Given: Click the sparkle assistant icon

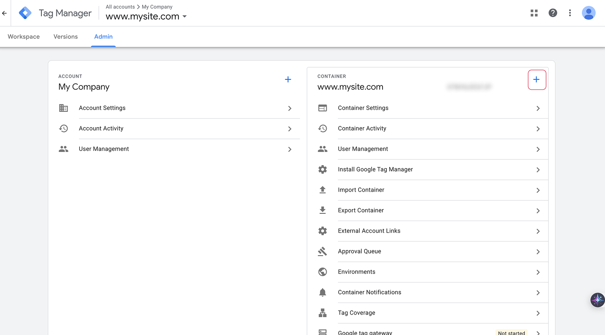Looking at the screenshot, I should [x=597, y=300].
